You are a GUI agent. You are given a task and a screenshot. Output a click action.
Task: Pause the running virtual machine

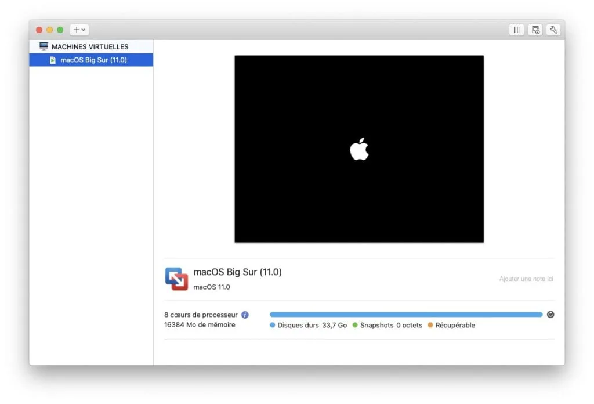click(516, 30)
